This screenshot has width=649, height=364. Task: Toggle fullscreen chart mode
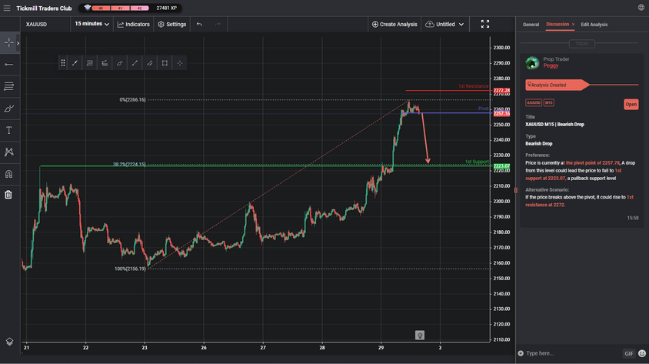pyautogui.click(x=485, y=24)
